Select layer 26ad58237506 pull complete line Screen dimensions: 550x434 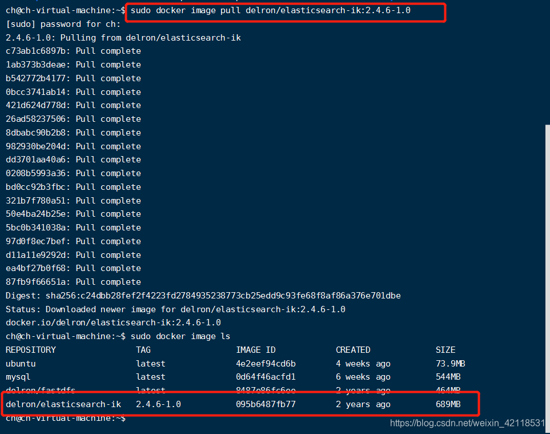tap(73, 119)
